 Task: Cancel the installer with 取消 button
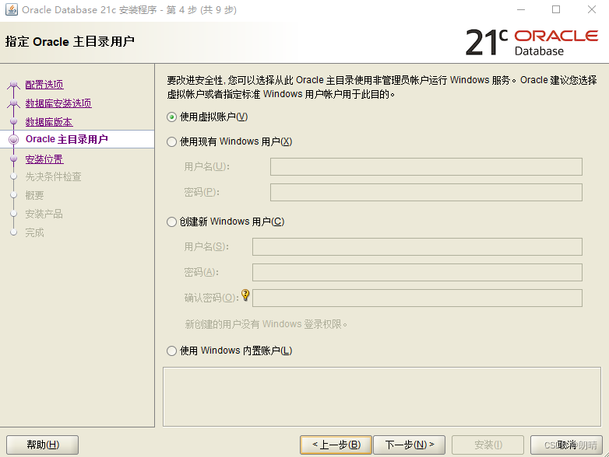click(x=566, y=445)
